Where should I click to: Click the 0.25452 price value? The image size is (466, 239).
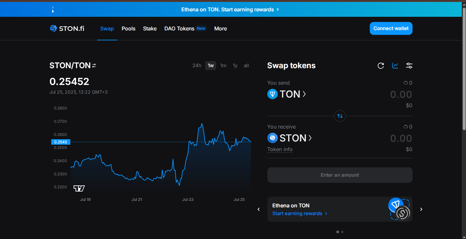pos(69,81)
